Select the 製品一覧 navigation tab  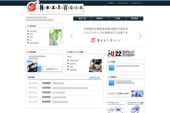tap(82, 18)
